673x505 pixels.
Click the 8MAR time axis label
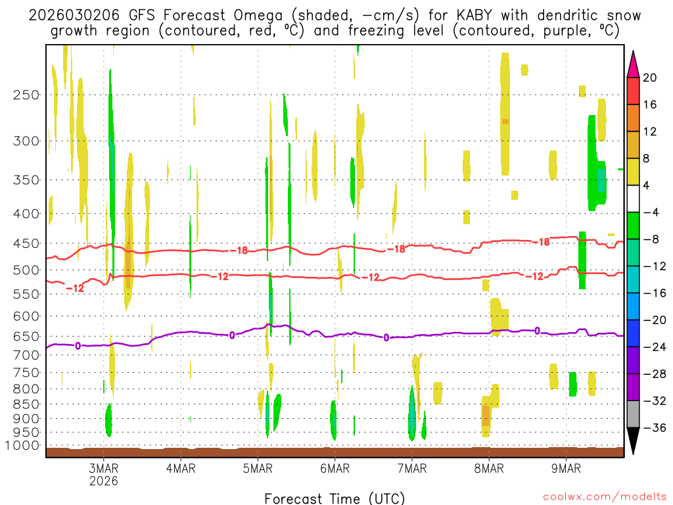click(x=489, y=468)
